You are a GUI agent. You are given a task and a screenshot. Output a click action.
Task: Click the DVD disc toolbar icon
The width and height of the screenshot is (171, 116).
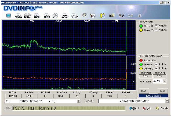point(37,16)
